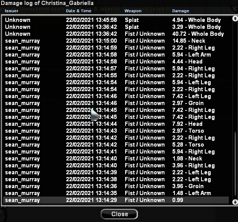Select the 5.28 - Torso row
238x222 pixels.
tap(116, 145)
